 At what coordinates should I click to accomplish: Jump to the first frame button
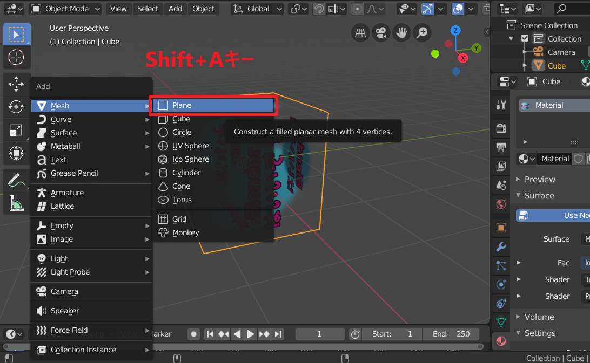210,334
